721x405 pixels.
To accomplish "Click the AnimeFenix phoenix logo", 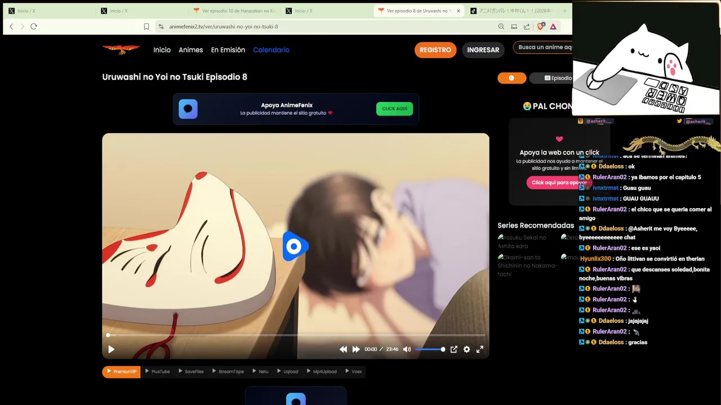I will 121,49.
